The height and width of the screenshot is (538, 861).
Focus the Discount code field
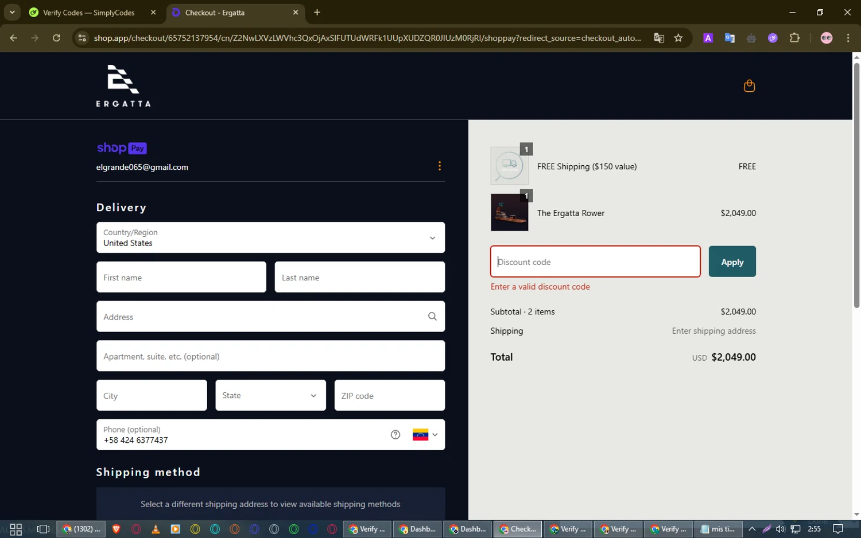click(595, 262)
